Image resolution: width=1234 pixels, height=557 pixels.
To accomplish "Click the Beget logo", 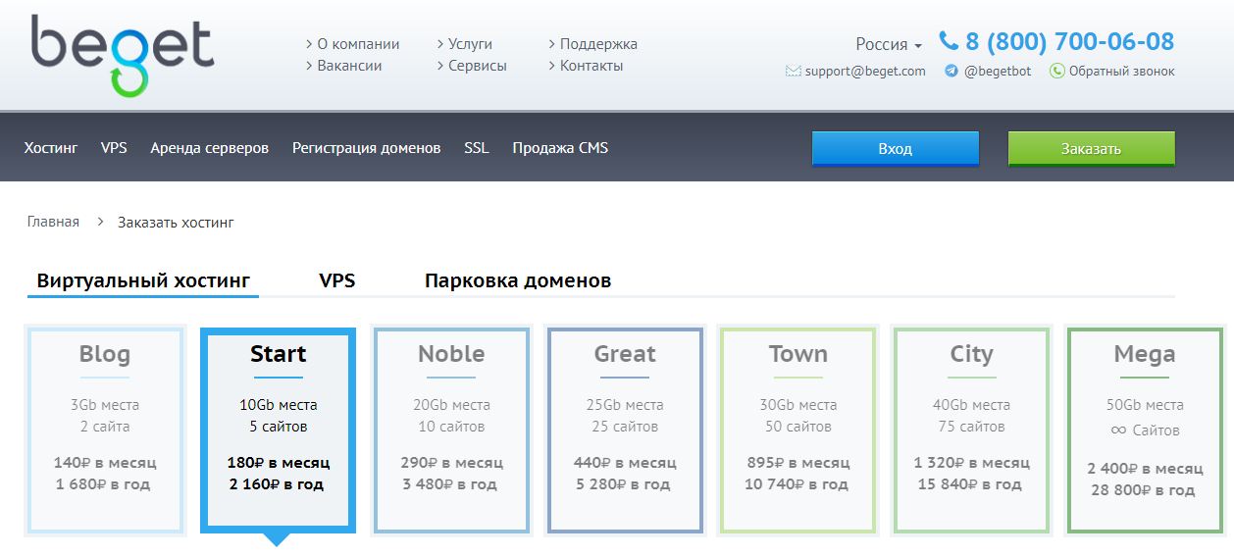I will click(x=123, y=56).
